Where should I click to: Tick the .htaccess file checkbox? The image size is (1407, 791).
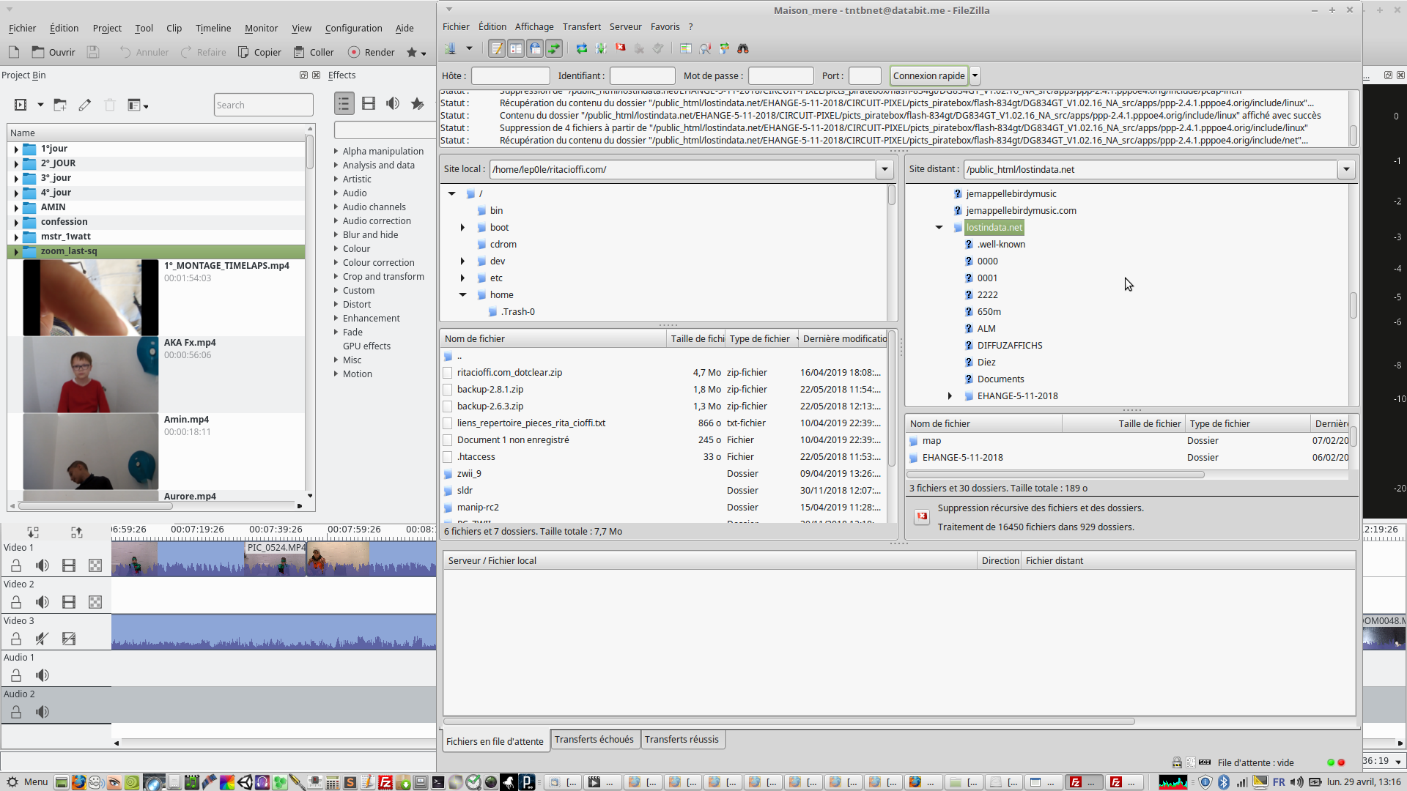[x=448, y=457]
